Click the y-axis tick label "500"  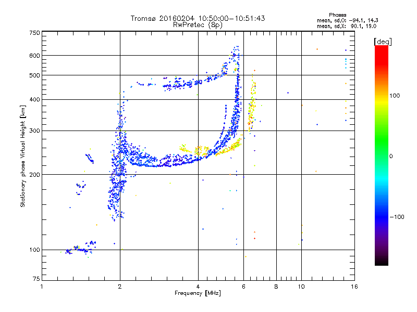click(x=35, y=75)
